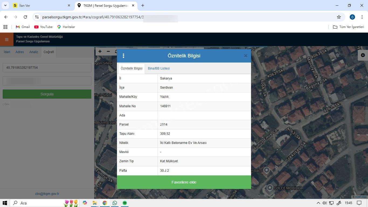Open the Chrome profile avatar
368x207 pixels.
tap(352, 17)
